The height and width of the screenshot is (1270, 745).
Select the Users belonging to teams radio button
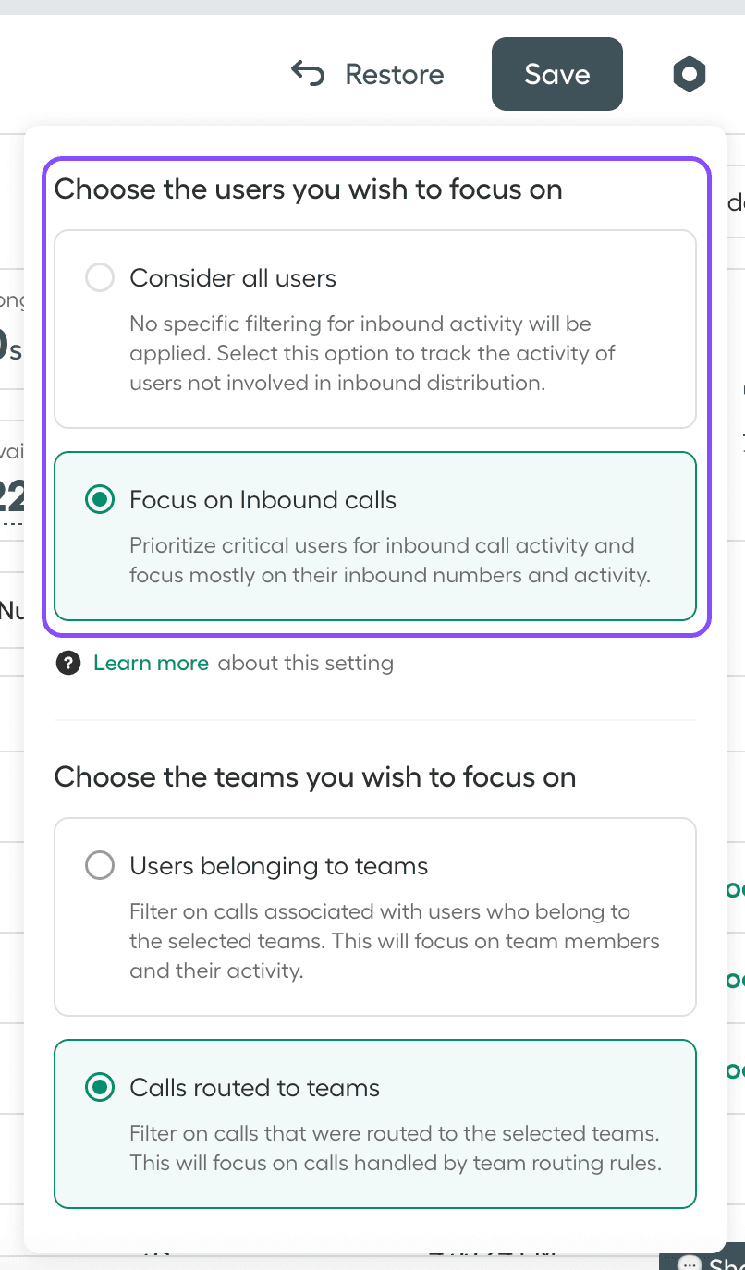click(99, 864)
